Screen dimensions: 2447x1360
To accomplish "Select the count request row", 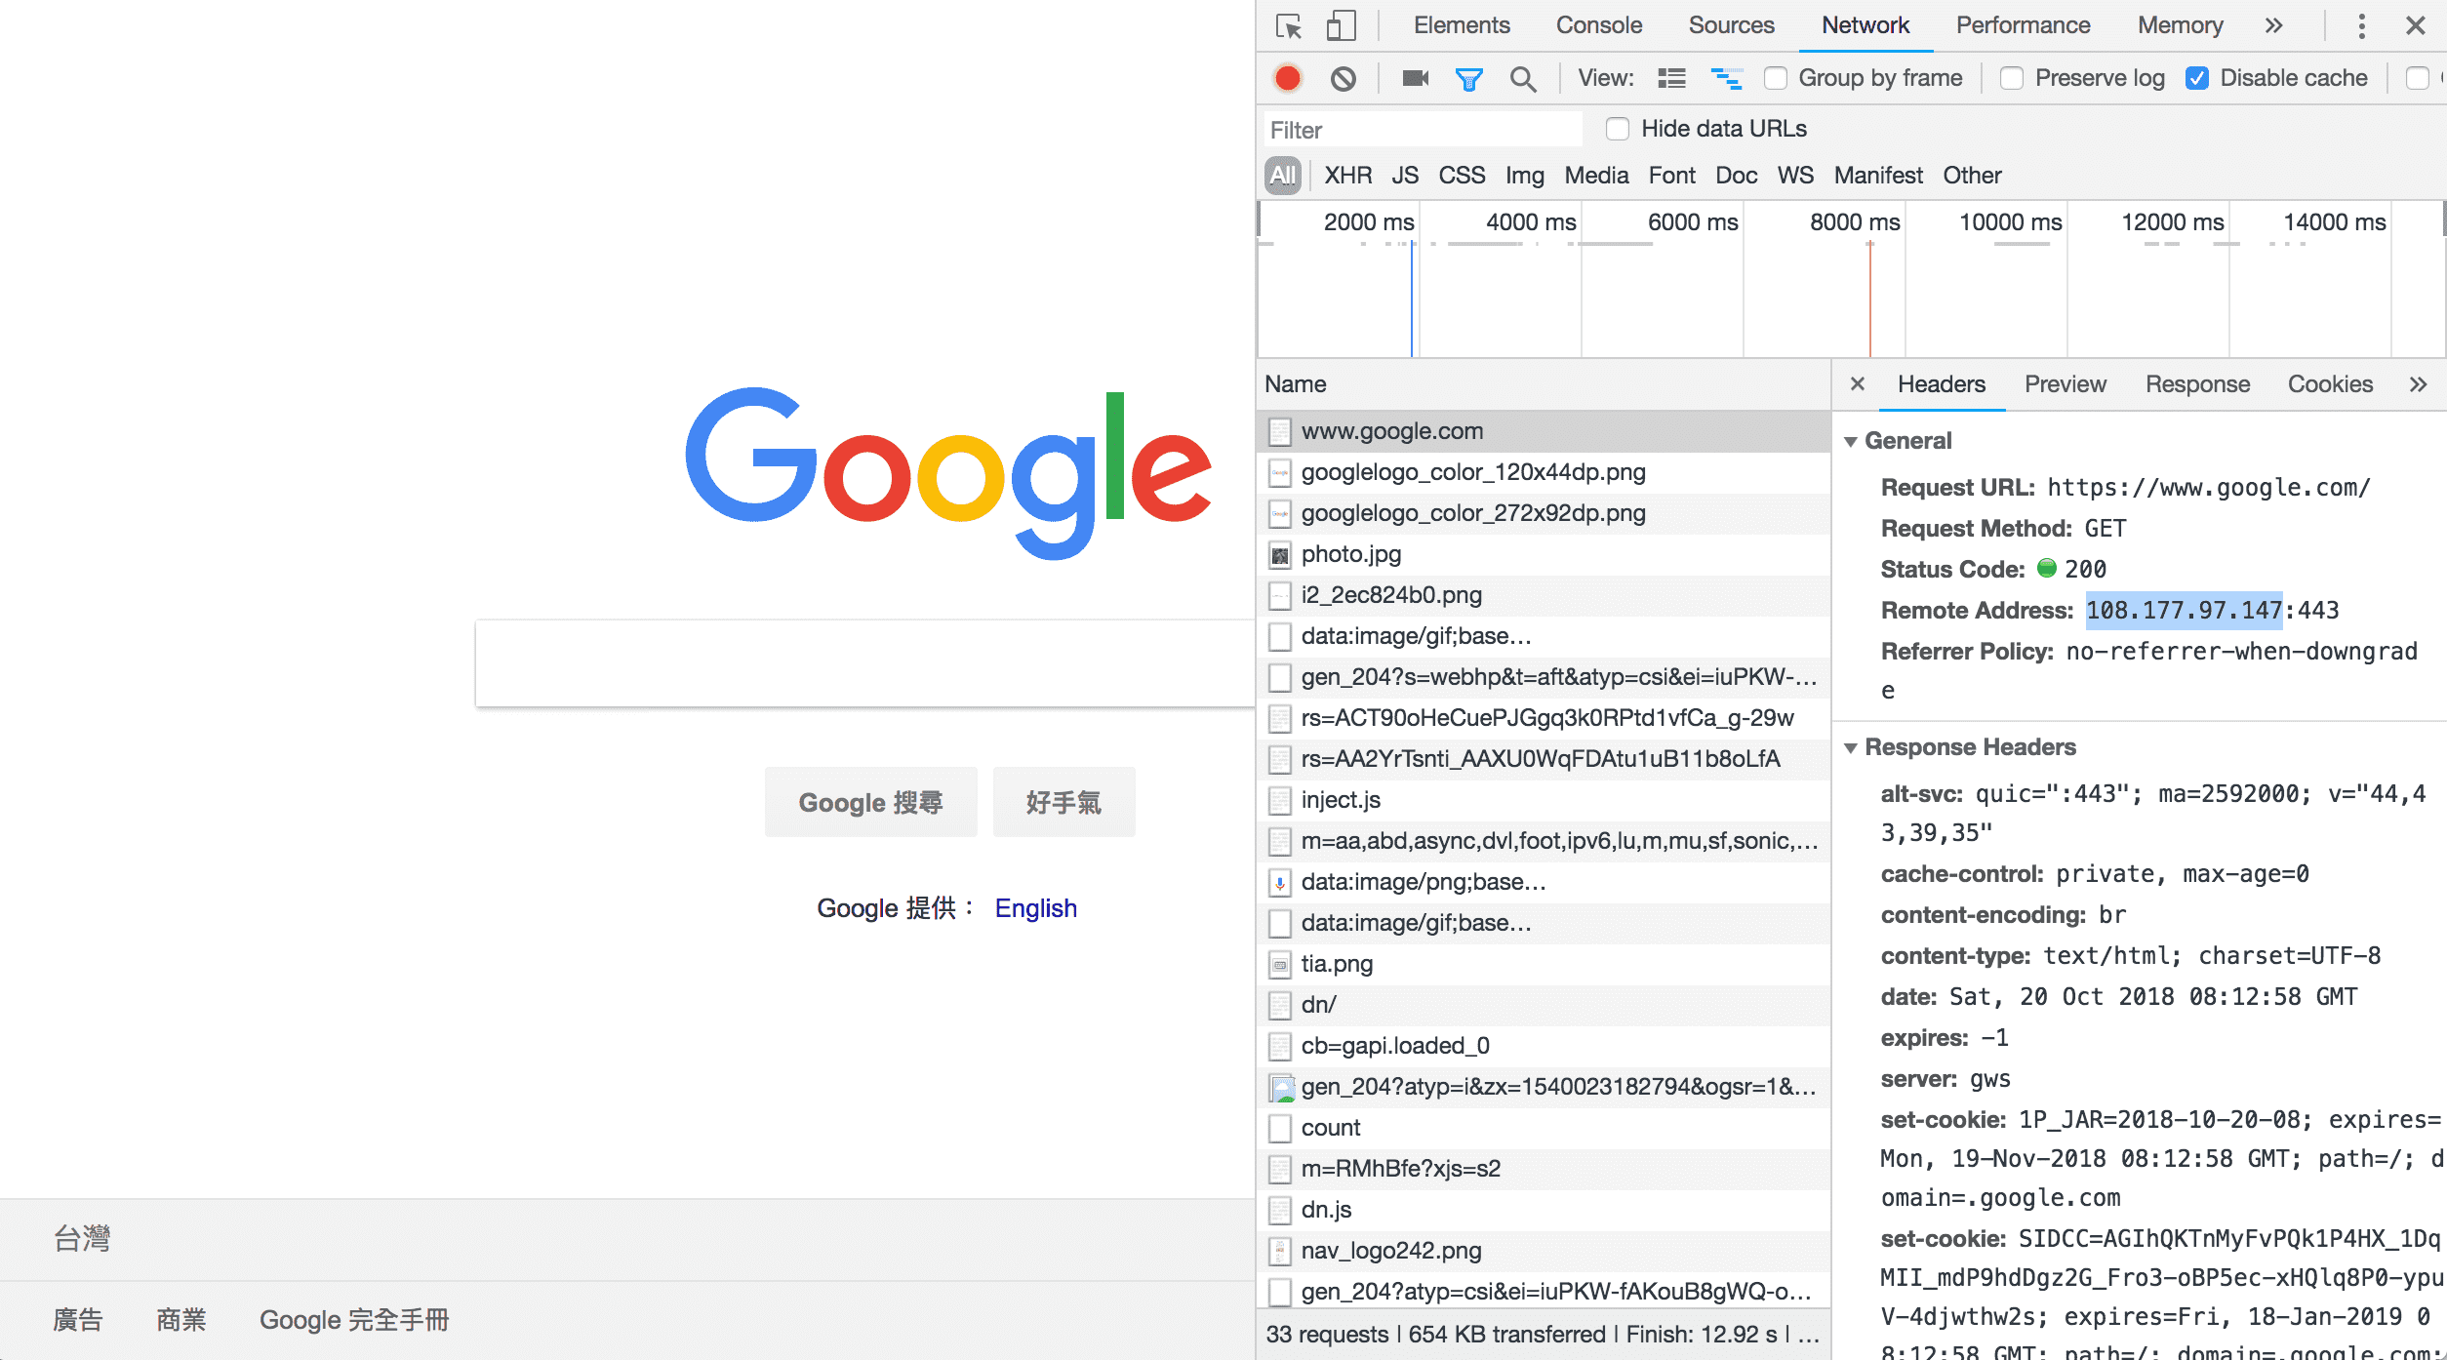I will [x=1544, y=1128].
